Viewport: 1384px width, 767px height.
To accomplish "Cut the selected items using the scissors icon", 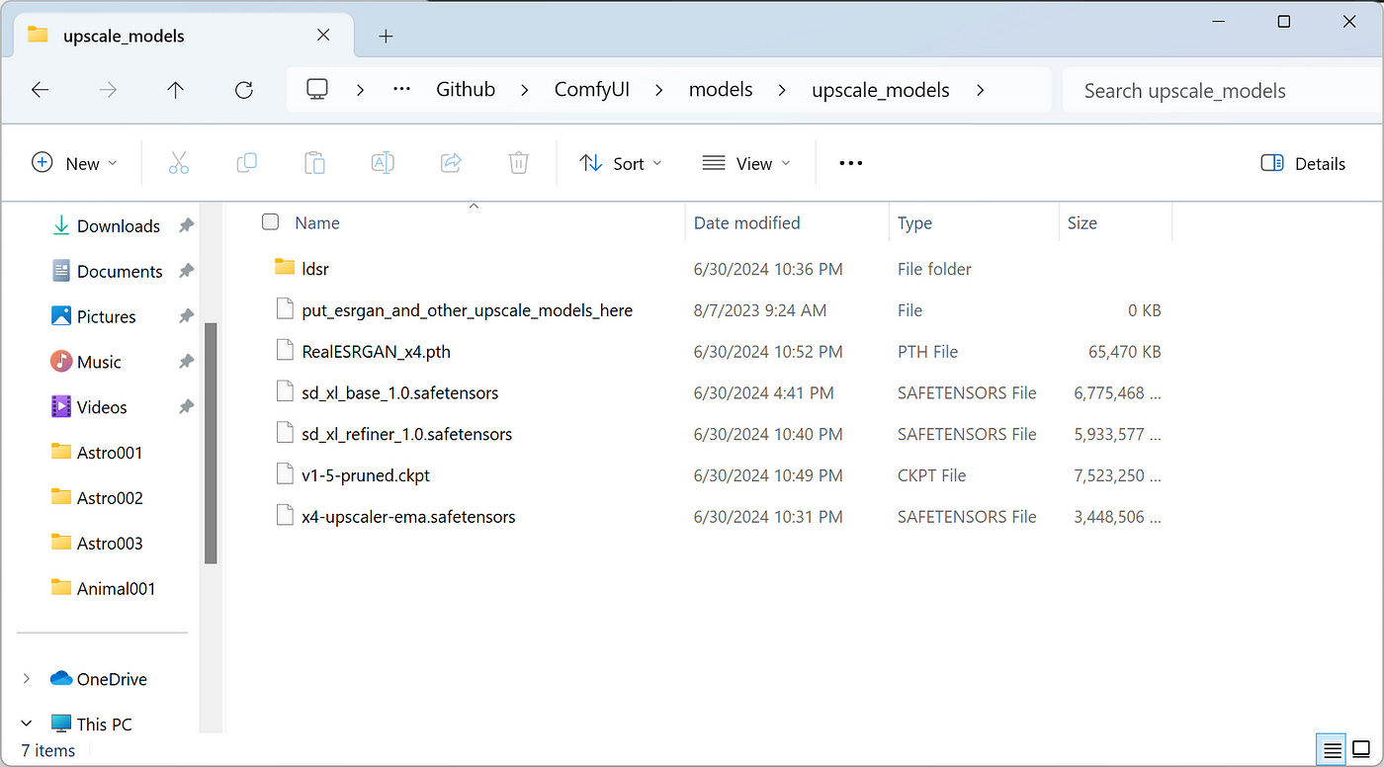I will point(179,163).
